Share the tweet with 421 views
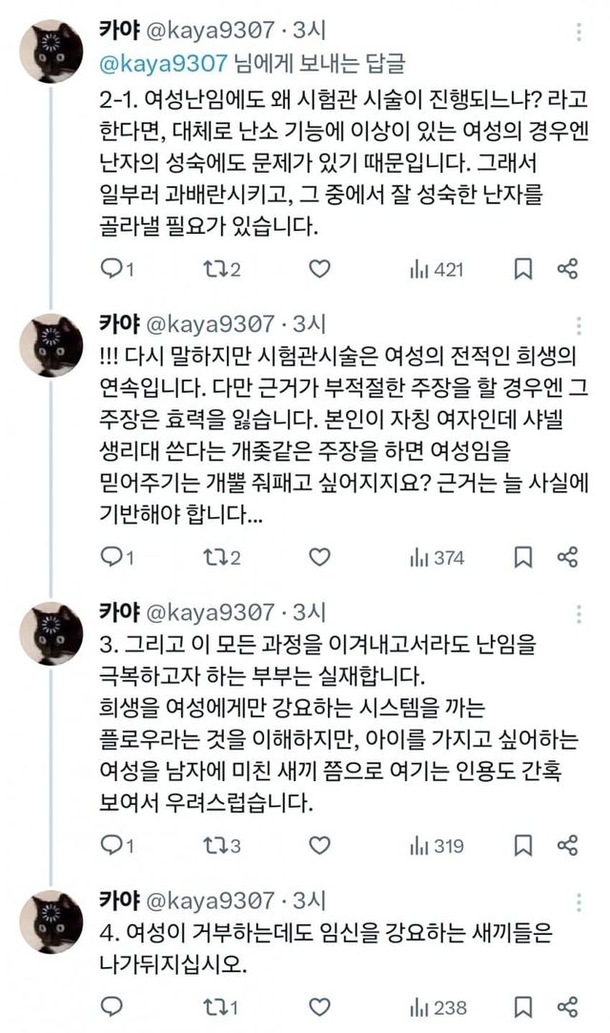 [567, 269]
